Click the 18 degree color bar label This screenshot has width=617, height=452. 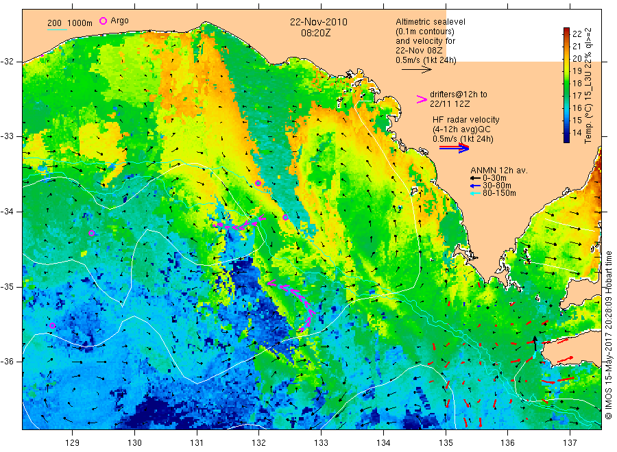(x=577, y=83)
